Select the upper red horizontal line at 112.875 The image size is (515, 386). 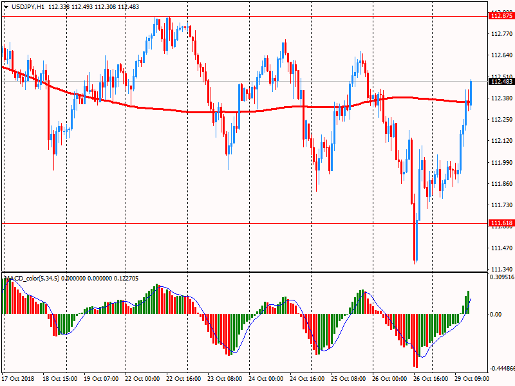click(x=245, y=16)
